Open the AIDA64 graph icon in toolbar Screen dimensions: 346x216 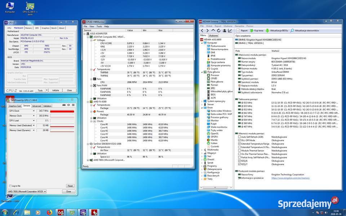[x=230, y=31]
